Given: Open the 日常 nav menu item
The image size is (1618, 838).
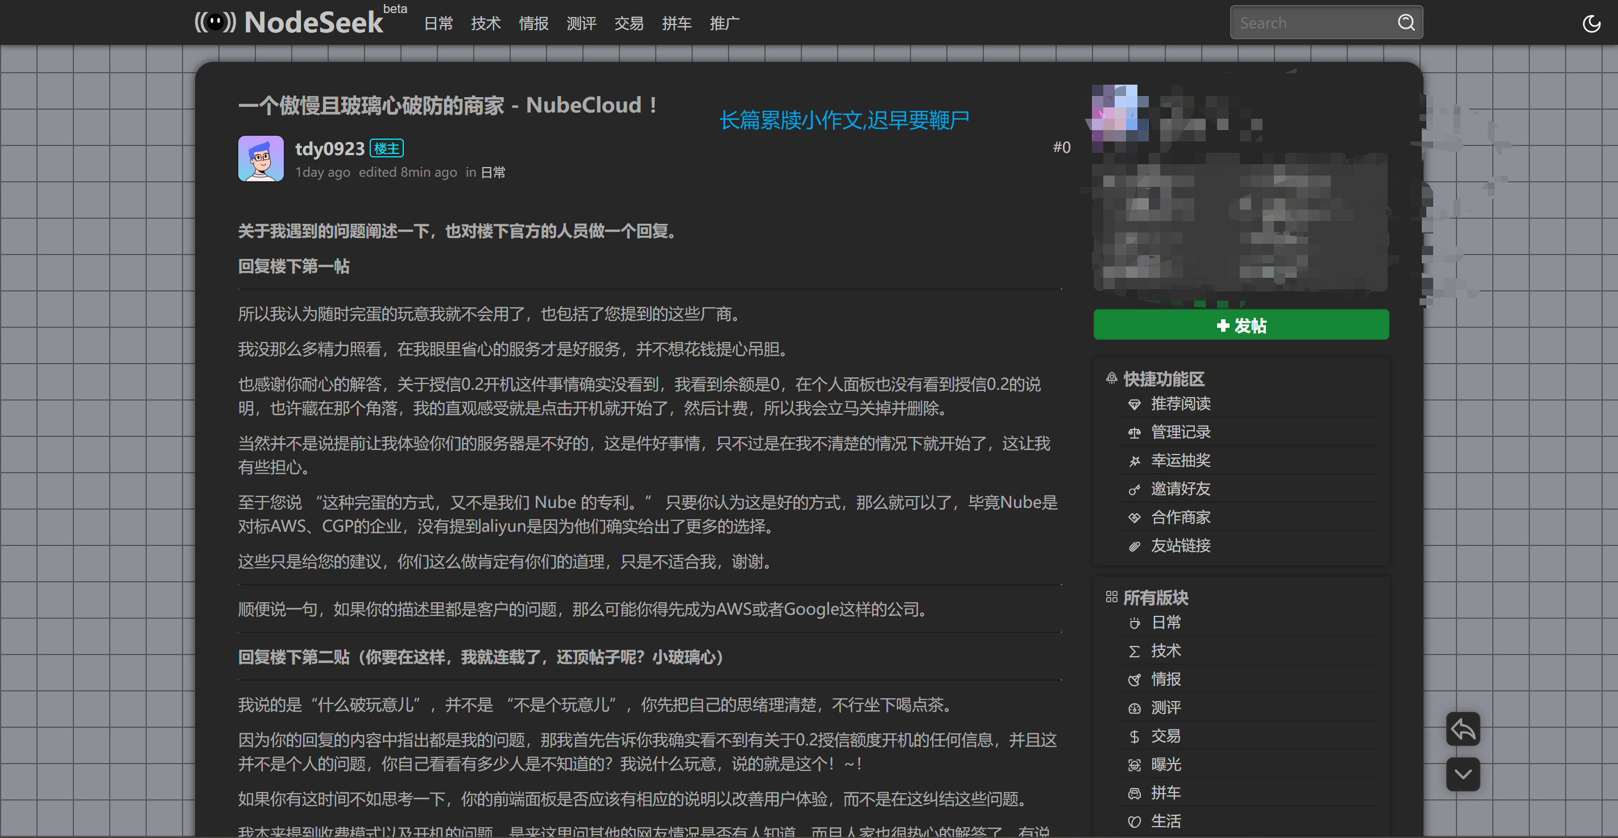Looking at the screenshot, I should tap(438, 23).
